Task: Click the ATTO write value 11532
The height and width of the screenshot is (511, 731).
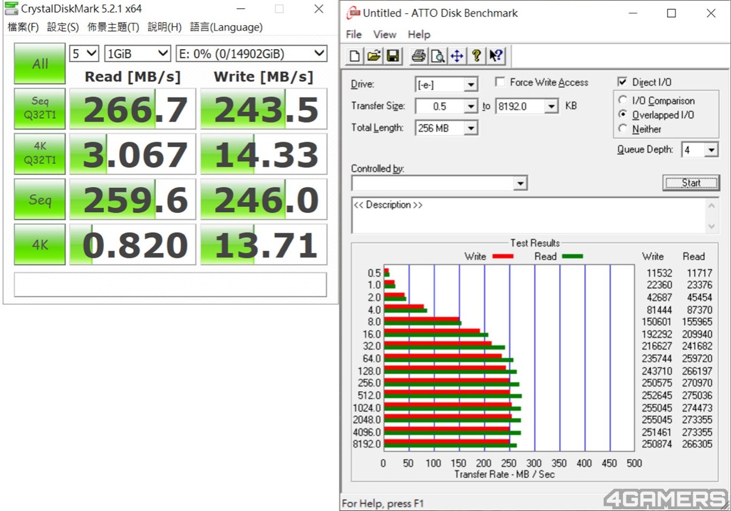Action: pos(659,273)
